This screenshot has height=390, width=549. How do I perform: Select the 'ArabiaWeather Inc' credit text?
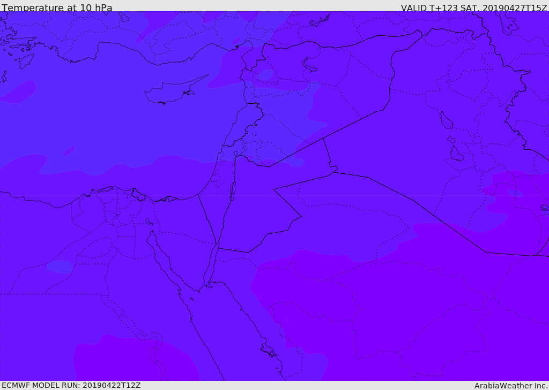(x=510, y=386)
